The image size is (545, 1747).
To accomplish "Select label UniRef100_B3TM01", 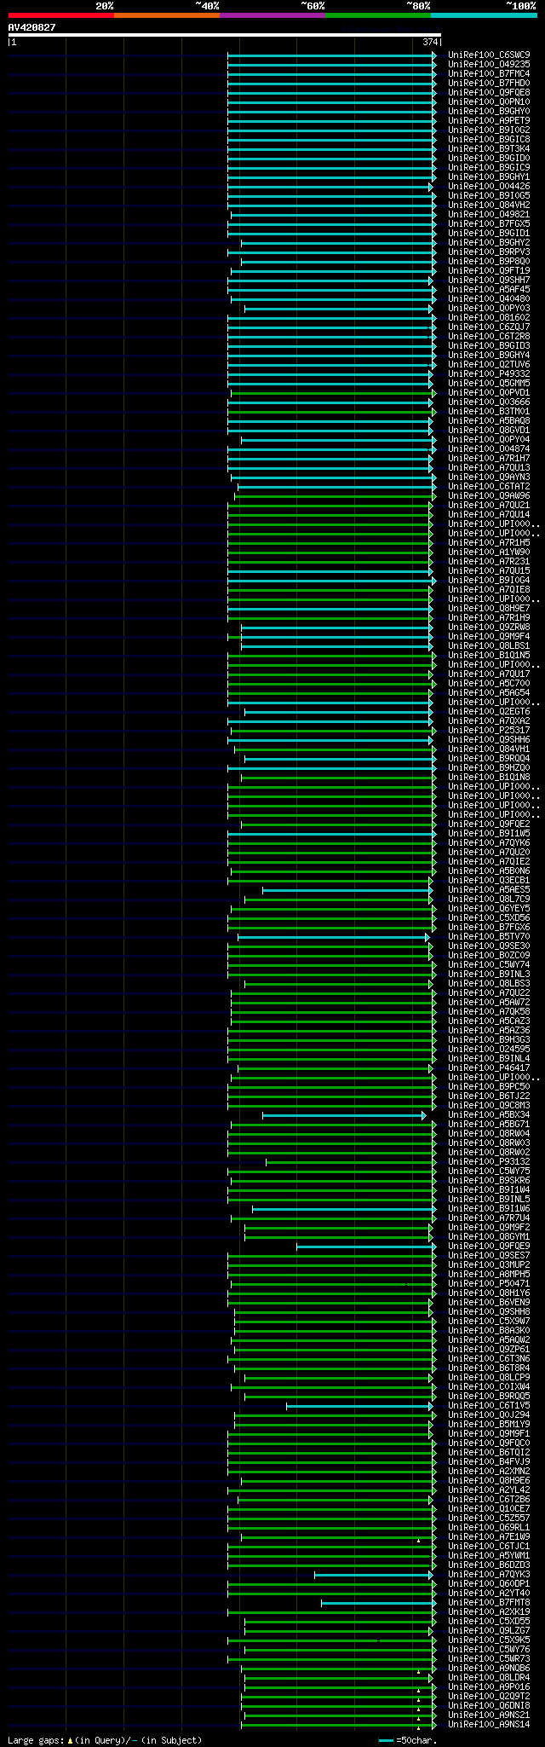I will click(489, 411).
